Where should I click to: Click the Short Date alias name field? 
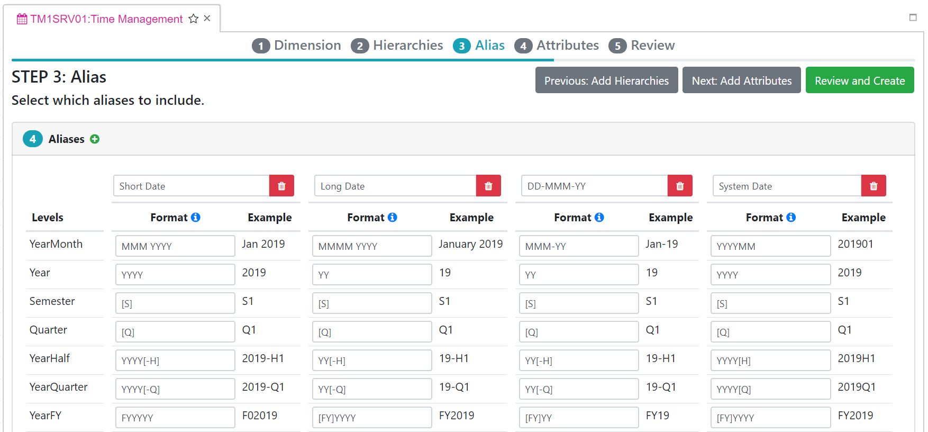coord(191,186)
